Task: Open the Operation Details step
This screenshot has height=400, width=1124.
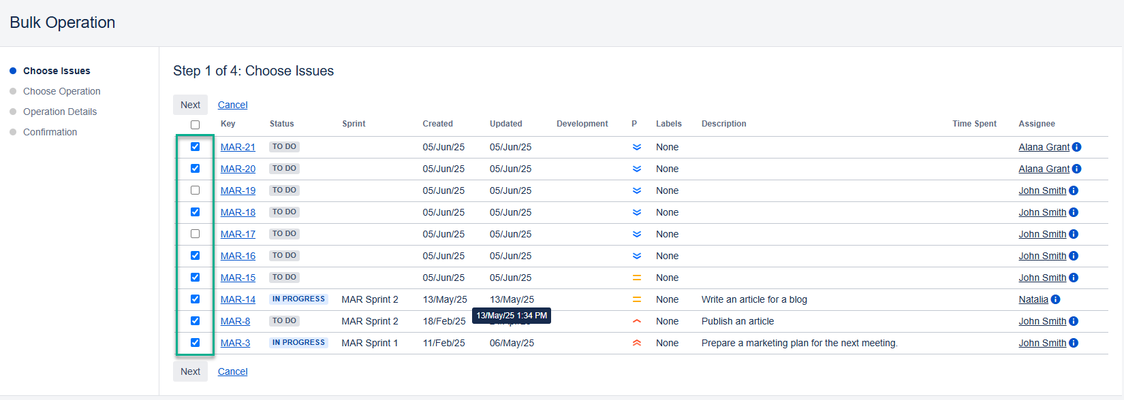Action: pos(60,112)
